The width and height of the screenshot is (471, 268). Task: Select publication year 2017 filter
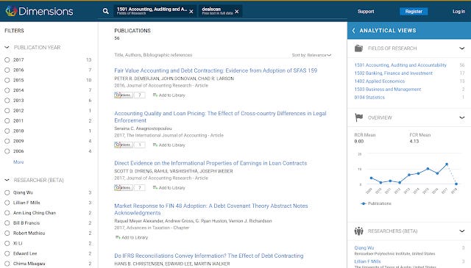point(7,60)
